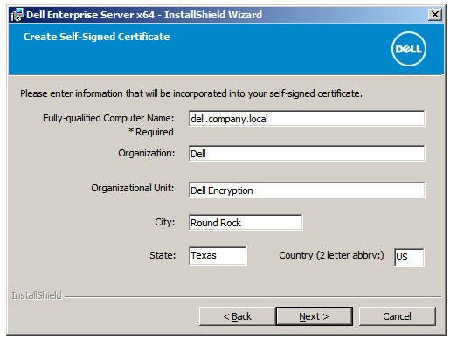The height and width of the screenshot is (339, 450).
Task: Click the Create Self-Signed Certificate heading
Action: pyautogui.click(x=96, y=37)
